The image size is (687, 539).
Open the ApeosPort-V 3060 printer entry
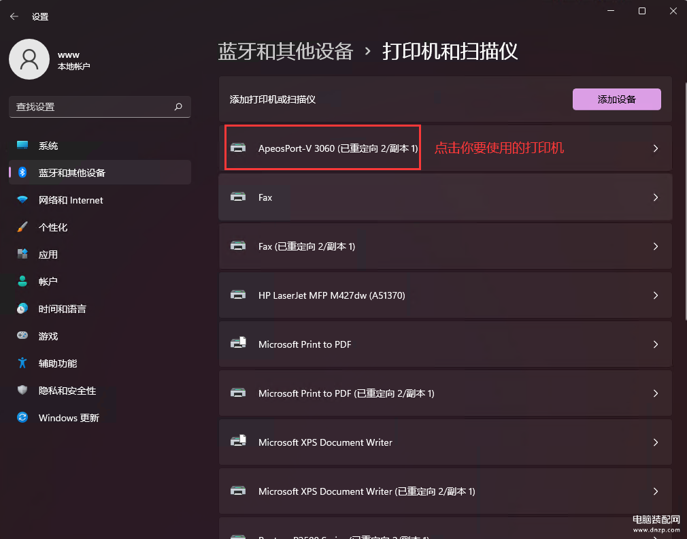point(445,148)
